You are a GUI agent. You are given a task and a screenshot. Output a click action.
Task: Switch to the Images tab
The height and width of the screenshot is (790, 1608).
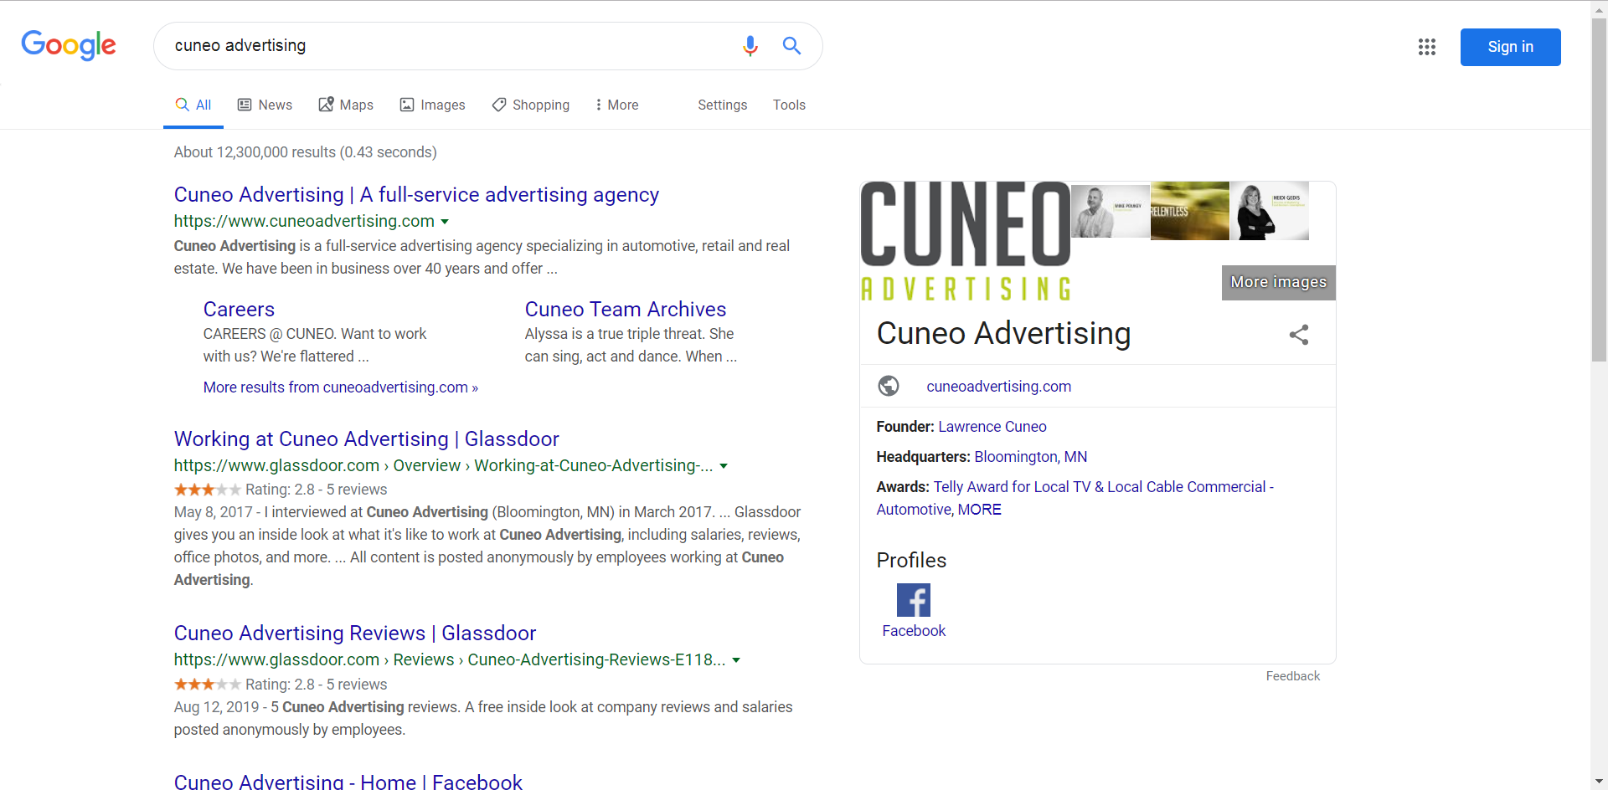pos(432,105)
